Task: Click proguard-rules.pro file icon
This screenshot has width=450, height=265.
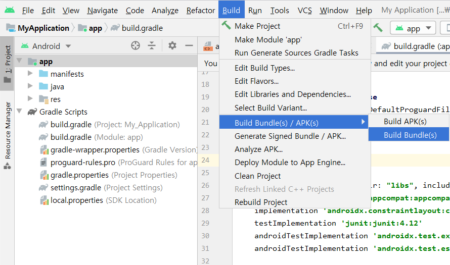Action: pyautogui.click(x=43, y=163)
